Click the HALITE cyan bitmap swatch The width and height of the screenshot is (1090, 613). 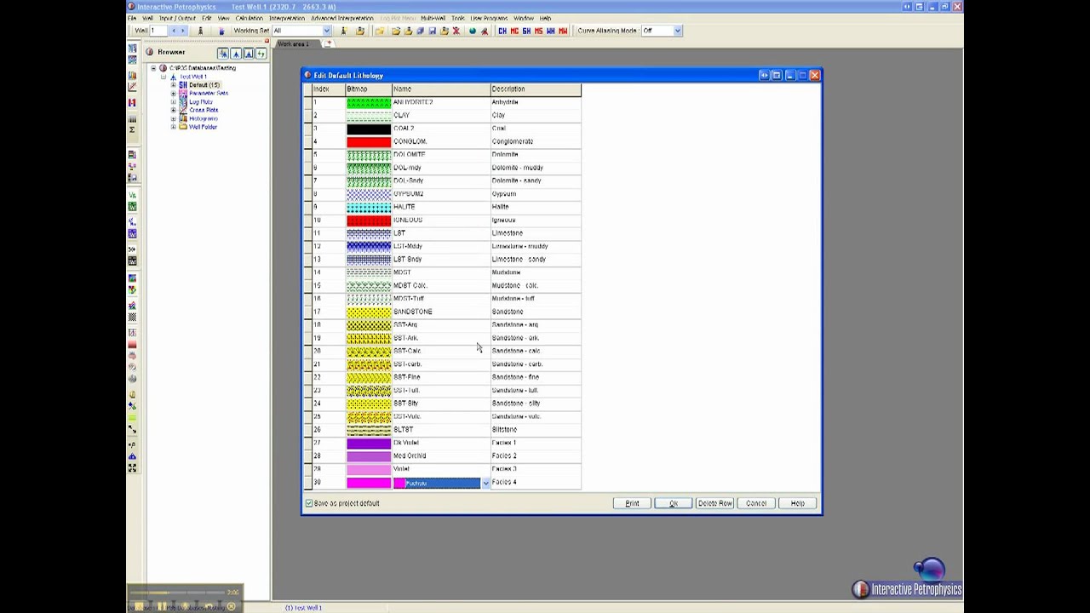pos(369,207)
